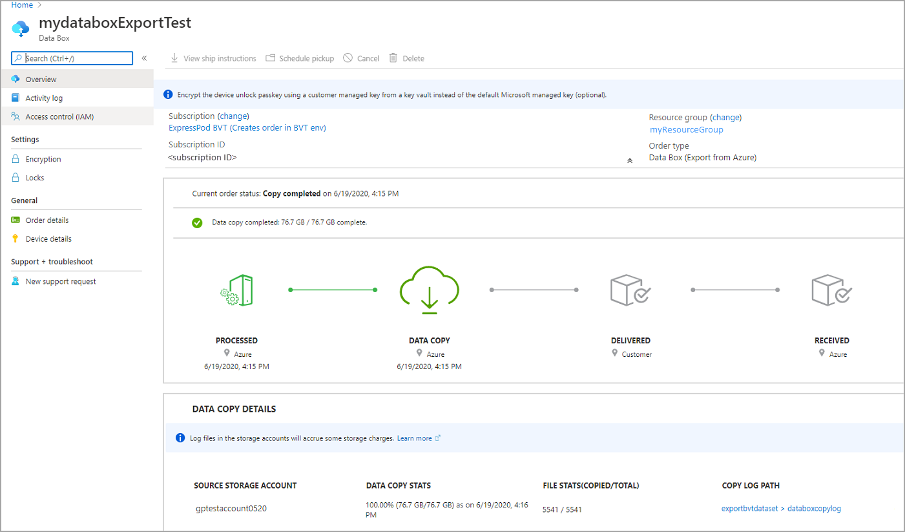Viewport: 905px width, 532px height.
Task: Click the Data Box cloud logo
Action: click(x=21, y=27)
